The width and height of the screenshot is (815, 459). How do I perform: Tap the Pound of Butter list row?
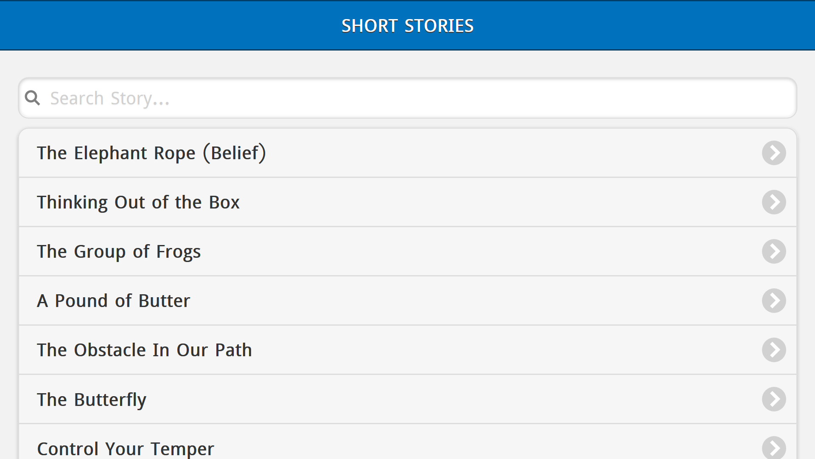[x=407, y=301]
